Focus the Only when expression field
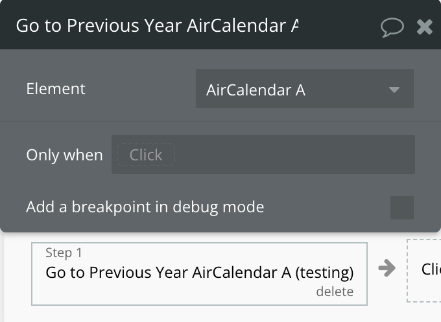The image size is (441, 322). pyautogui.click(x=263, y=155)
